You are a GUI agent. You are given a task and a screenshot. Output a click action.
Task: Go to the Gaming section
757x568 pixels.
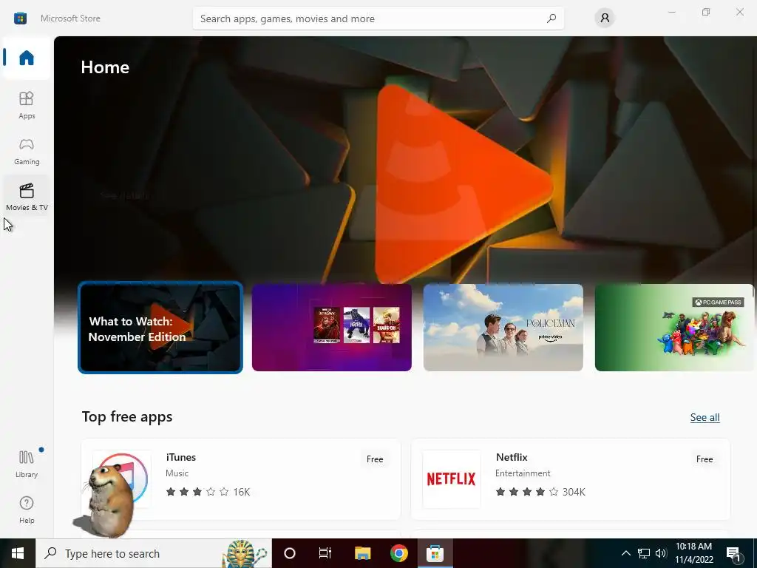point(27,151)
